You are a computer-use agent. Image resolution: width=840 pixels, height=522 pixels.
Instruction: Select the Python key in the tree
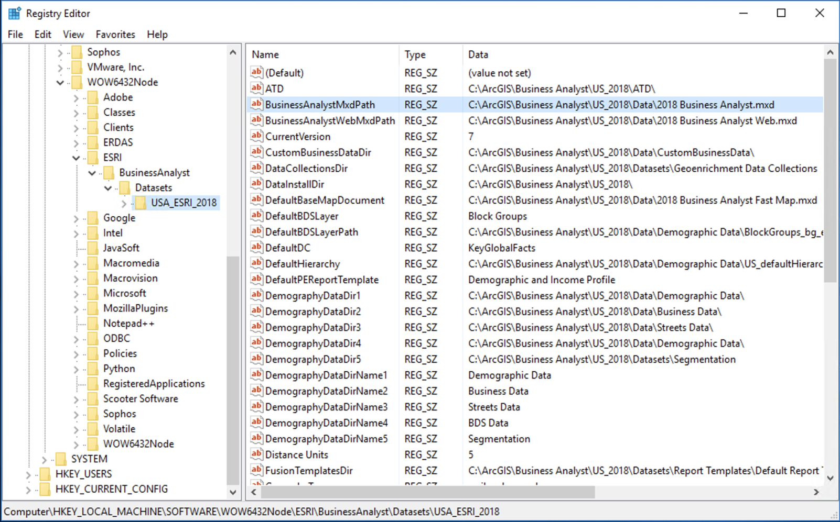pos(119,369)
